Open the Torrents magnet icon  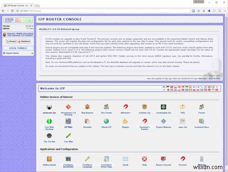click(x=182, y=159)
